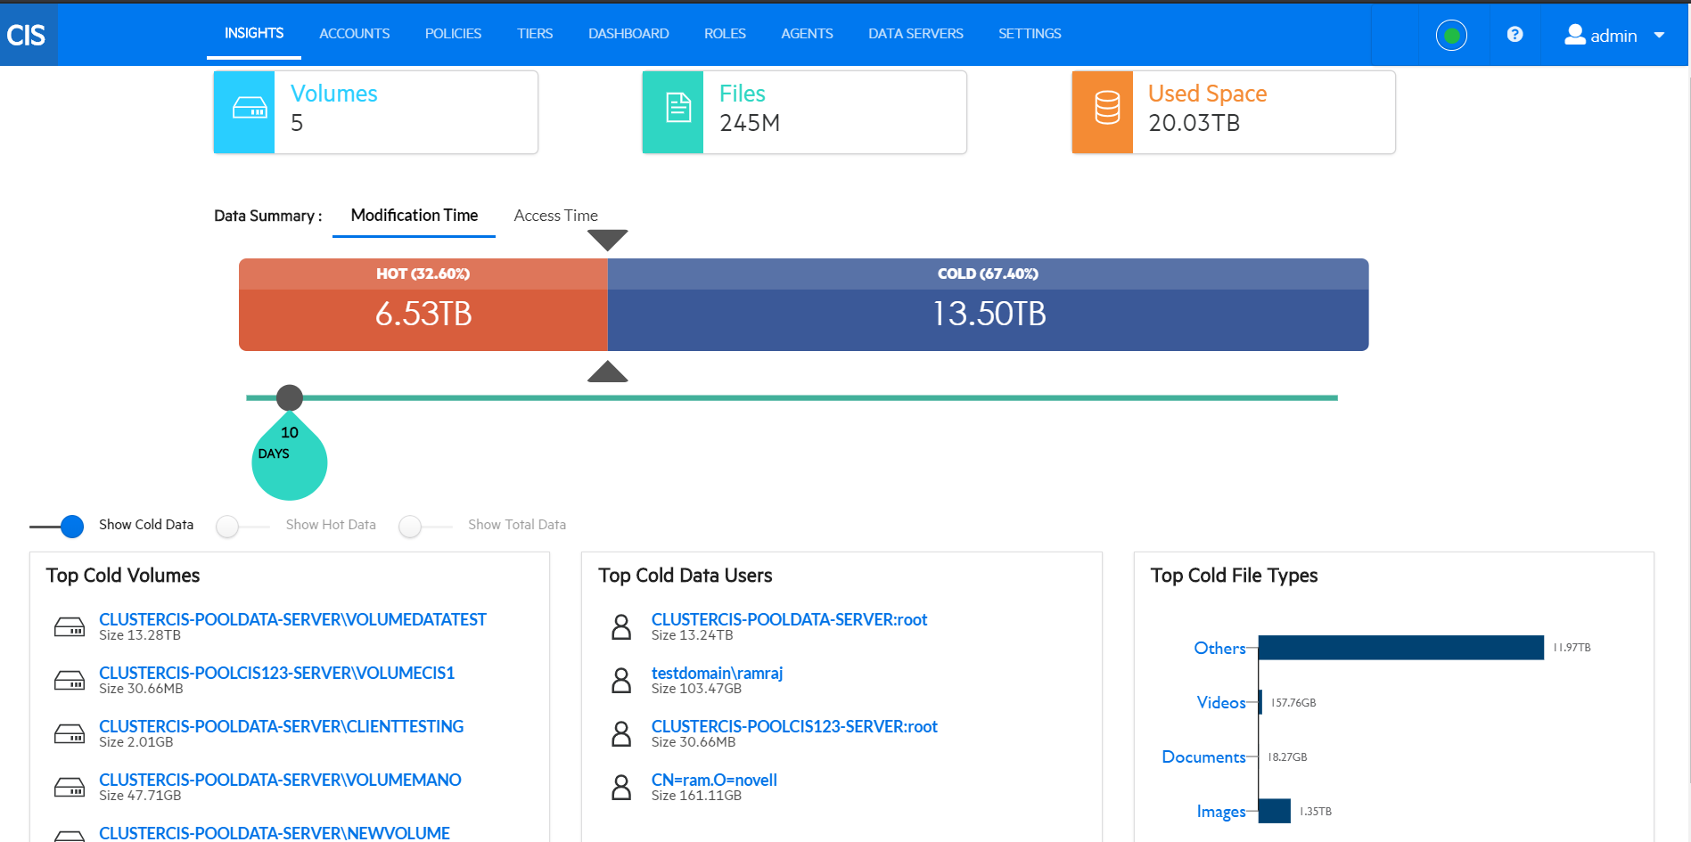The height and width of the screenshot is (842, 1691).
Task: Click the admin user avatar icon
Action: [1575, 35]
